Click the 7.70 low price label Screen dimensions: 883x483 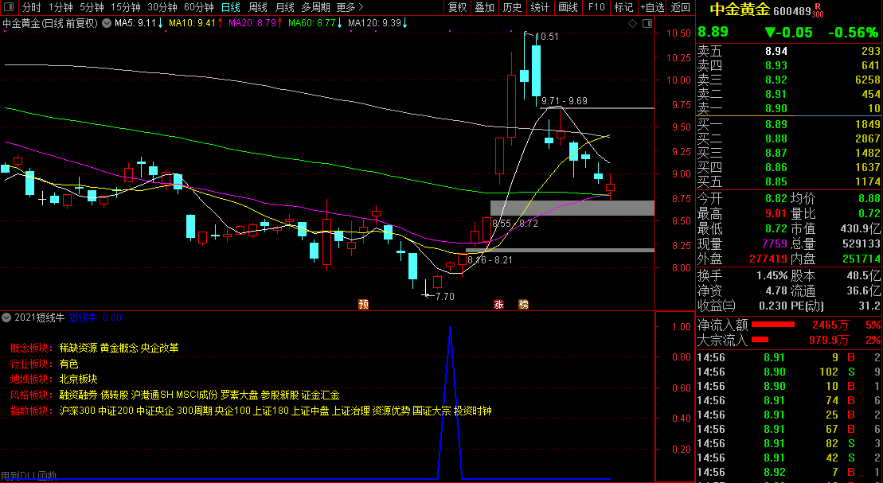pos(444,296)
